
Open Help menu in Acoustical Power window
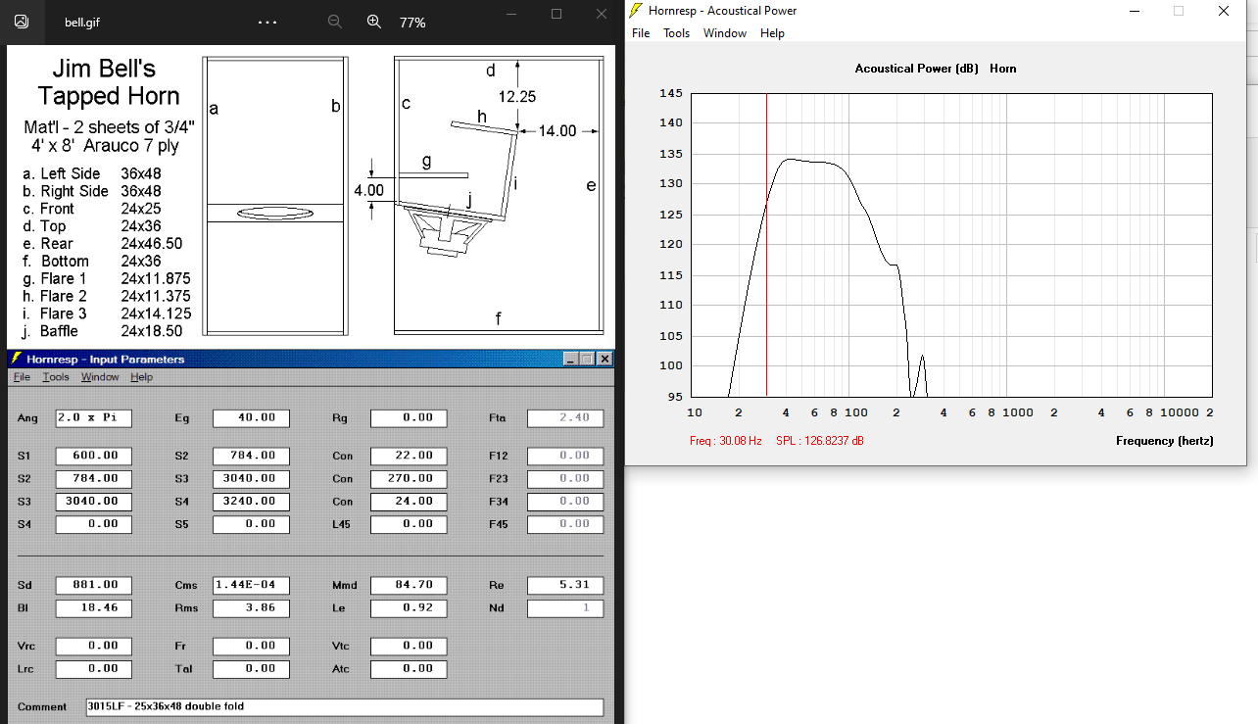[772, 33]
